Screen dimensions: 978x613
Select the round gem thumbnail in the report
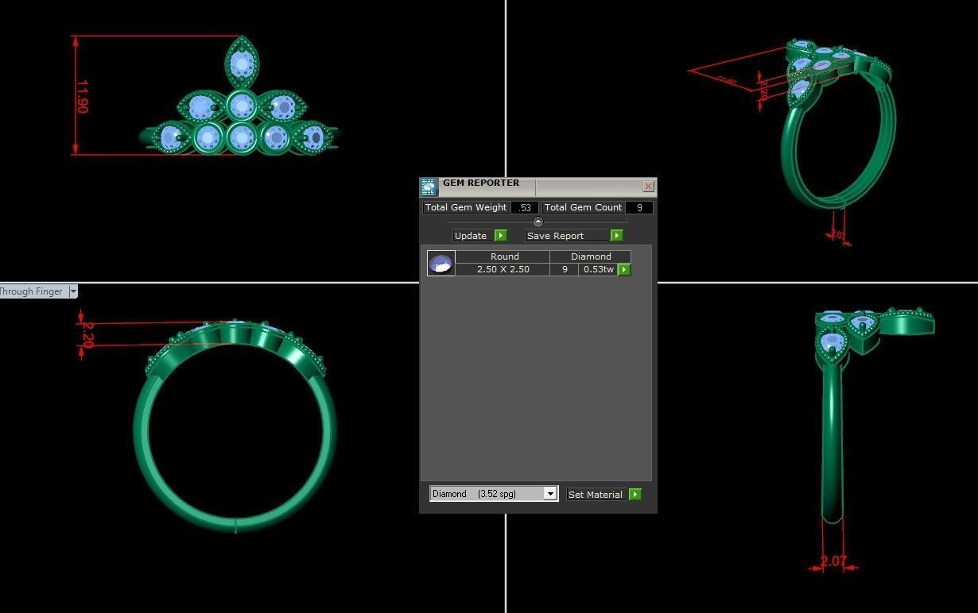[x=441, y=263]
